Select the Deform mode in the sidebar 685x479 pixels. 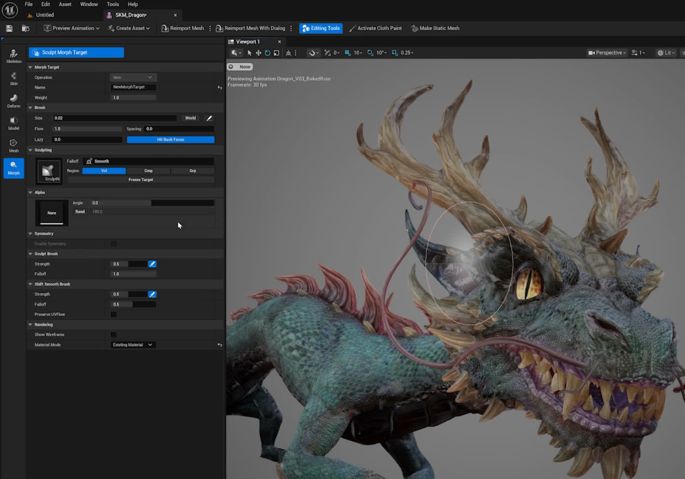click(x=13, y=100)
